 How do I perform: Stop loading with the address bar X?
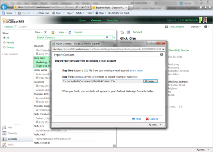pyautogui.click(x=88, y=7)
